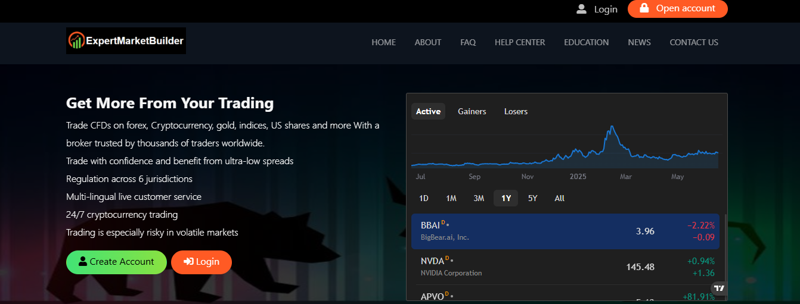The image size is (800, 304).
Task: Click the TradingView logo badge in widget
Action: click(x=720, y=288)
